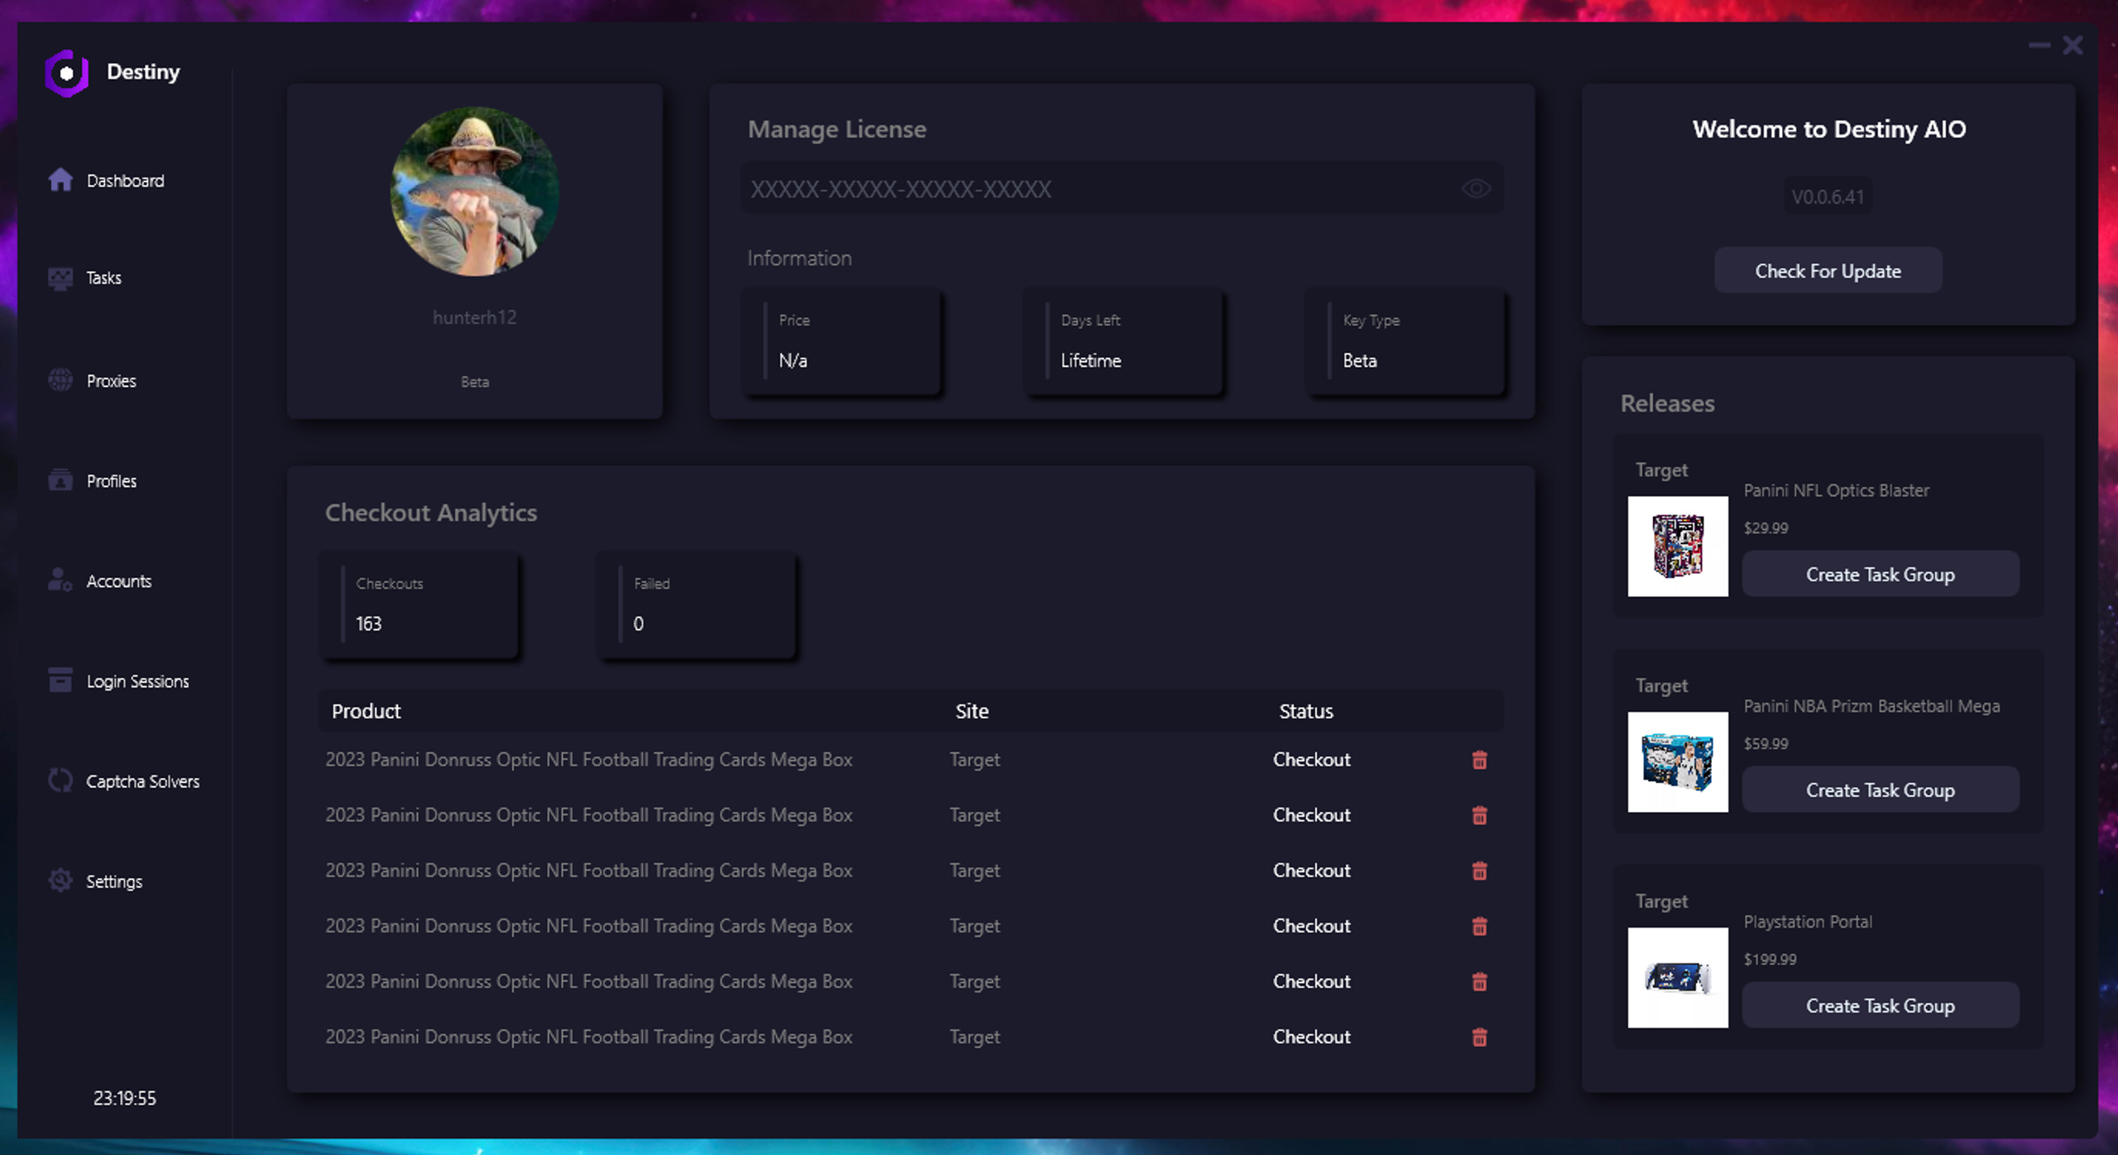
Task: Click the Panini NFL Optics Blaster title
Action: [1836, 490]
